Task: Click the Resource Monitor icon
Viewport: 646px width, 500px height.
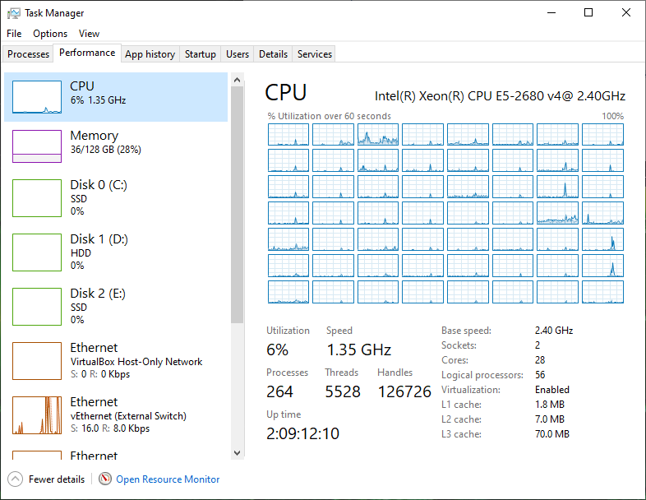Action: coord(105,479)
